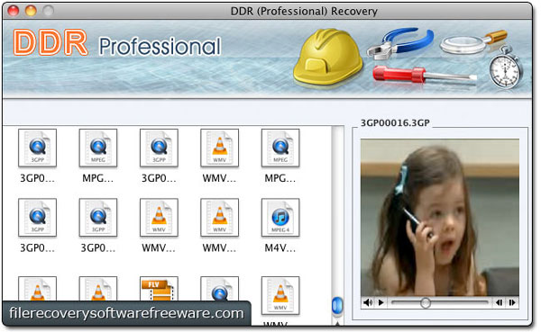Select the M4V MPEG-4 file icon
541x332 pixels.
click(280, 218)
